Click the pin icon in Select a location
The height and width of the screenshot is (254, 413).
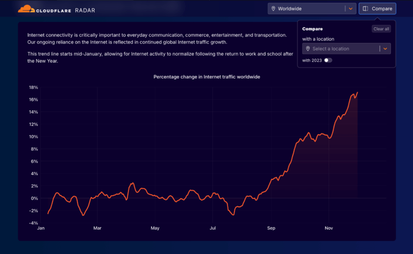point(308,49)
